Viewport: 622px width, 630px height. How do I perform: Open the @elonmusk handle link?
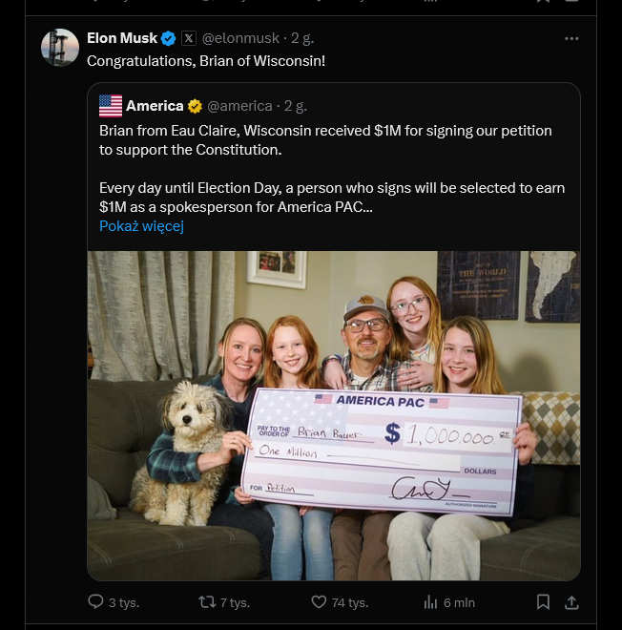pos(240,38)
